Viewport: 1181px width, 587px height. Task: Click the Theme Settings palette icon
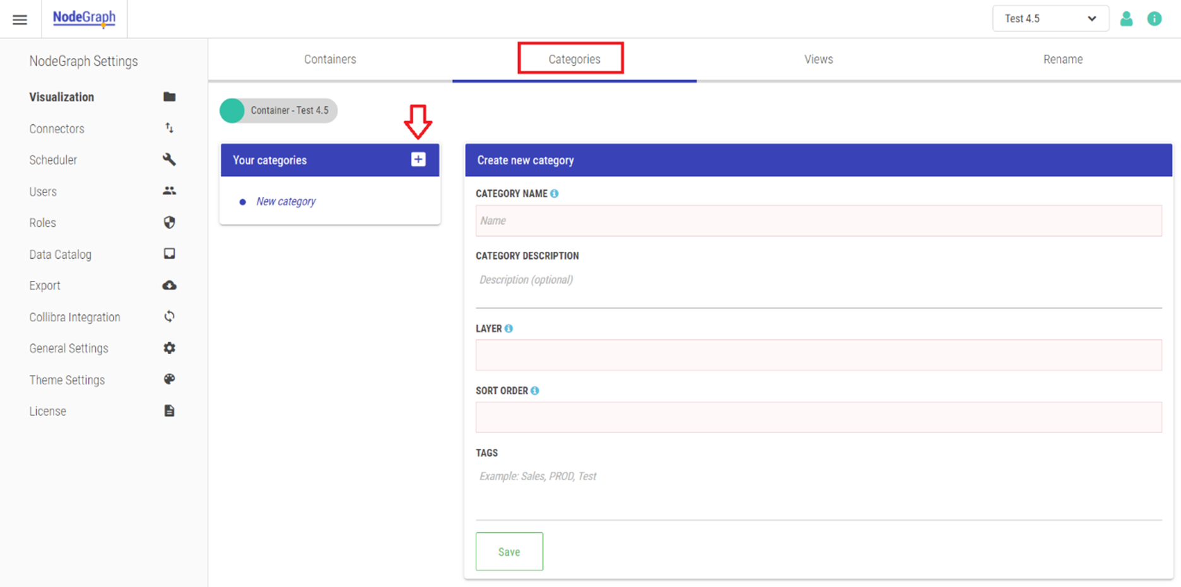[169, 379]
